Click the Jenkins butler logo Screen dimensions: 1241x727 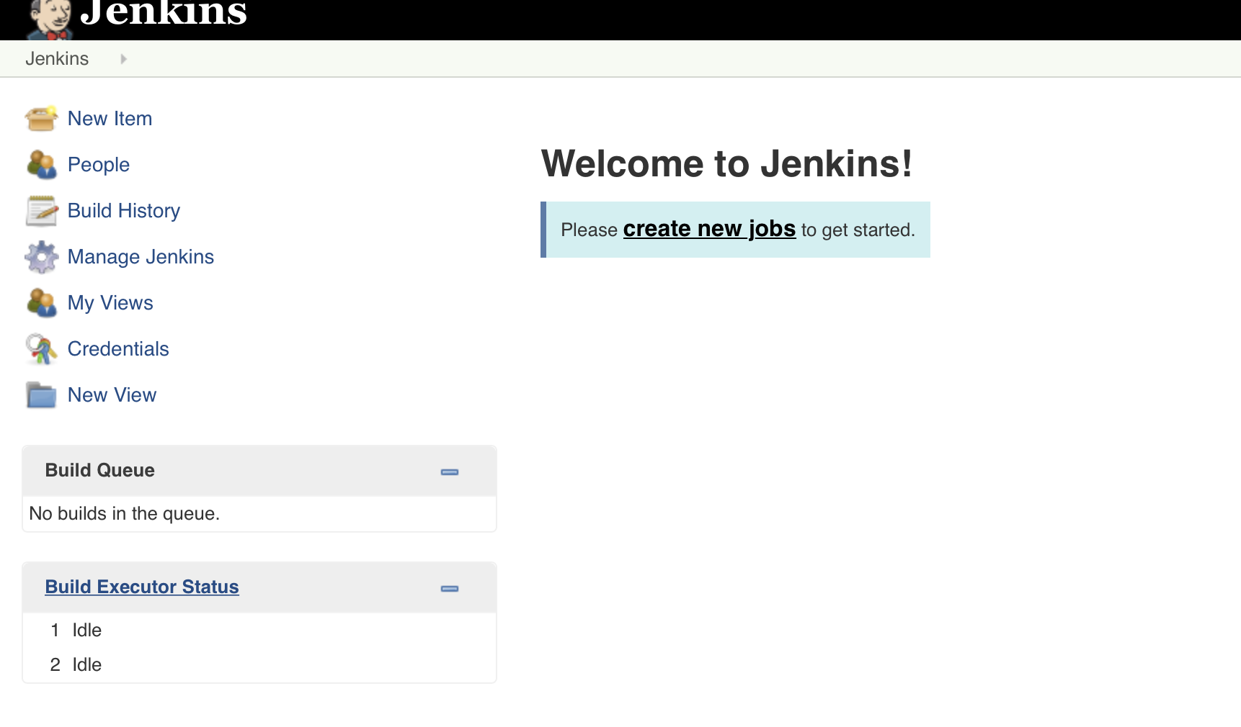point(49,19)
